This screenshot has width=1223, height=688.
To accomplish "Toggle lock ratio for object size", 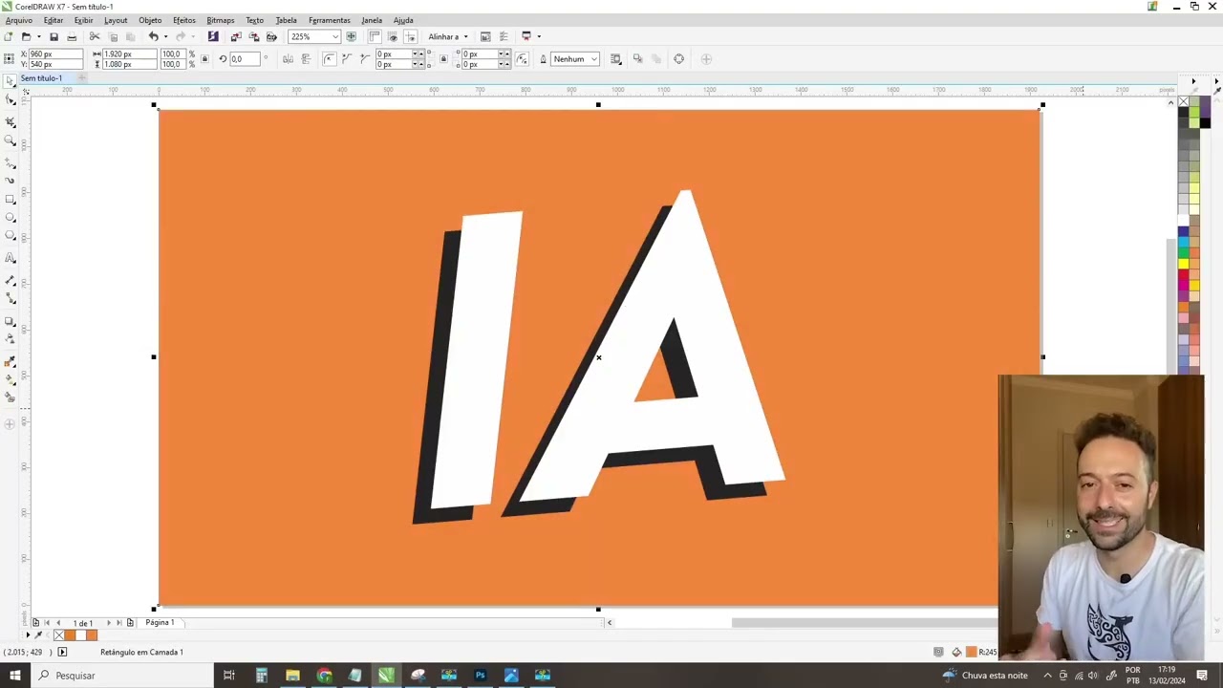I will [204, 59].
